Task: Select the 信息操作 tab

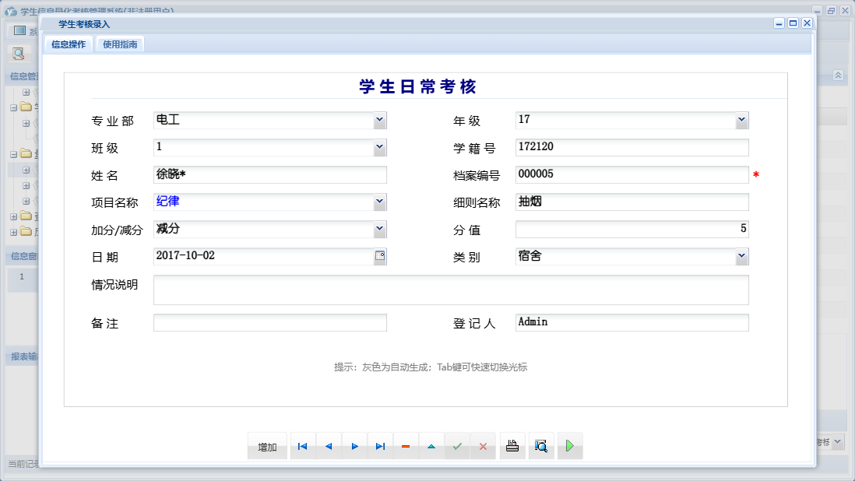Action: 69,44
